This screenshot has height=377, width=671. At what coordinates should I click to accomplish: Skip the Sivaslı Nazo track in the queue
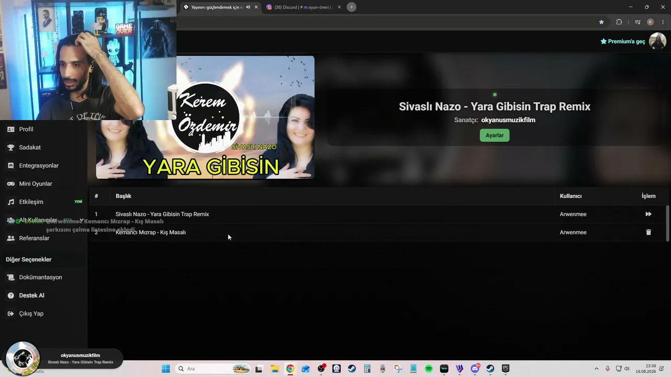[648, 214]
